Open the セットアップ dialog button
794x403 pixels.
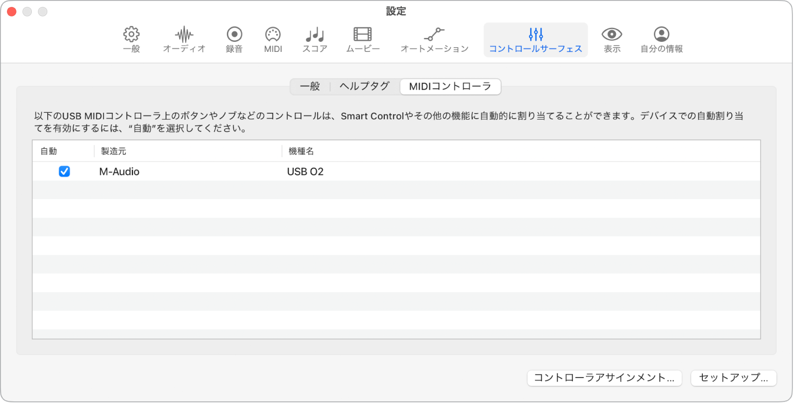pos(734,378)
